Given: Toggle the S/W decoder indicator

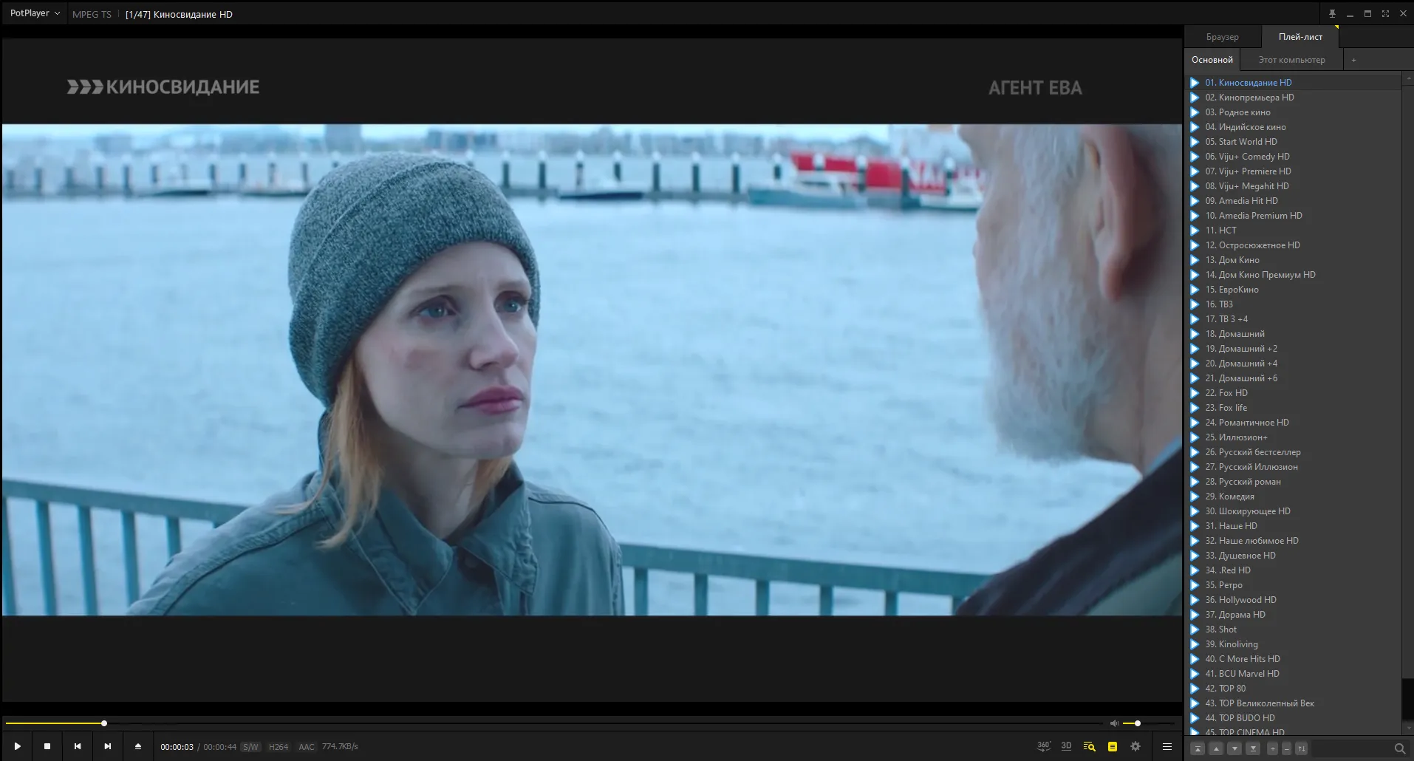Looking at the screenshot, I should (250, 747).
